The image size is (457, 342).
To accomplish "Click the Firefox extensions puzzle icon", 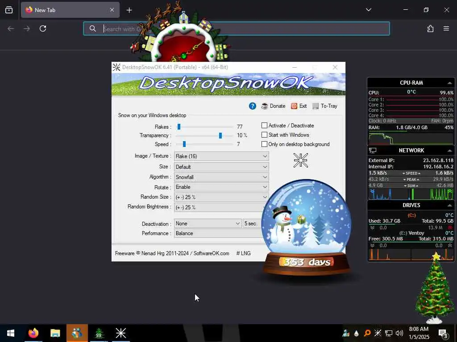I will pyautogui.click(x=431, y=28).
